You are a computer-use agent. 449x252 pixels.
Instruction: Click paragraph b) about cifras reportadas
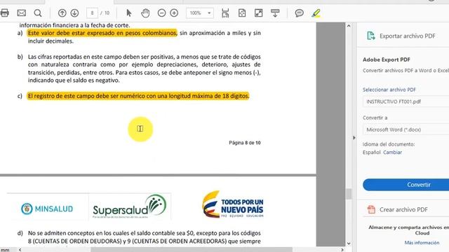[144, 69]
